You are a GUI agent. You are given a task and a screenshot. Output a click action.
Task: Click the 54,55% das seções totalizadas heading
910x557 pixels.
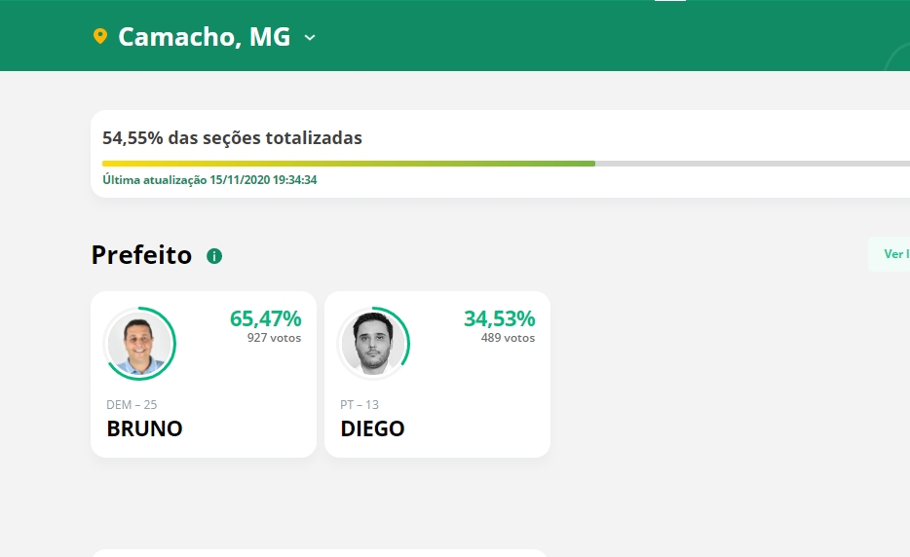point(232,138)
